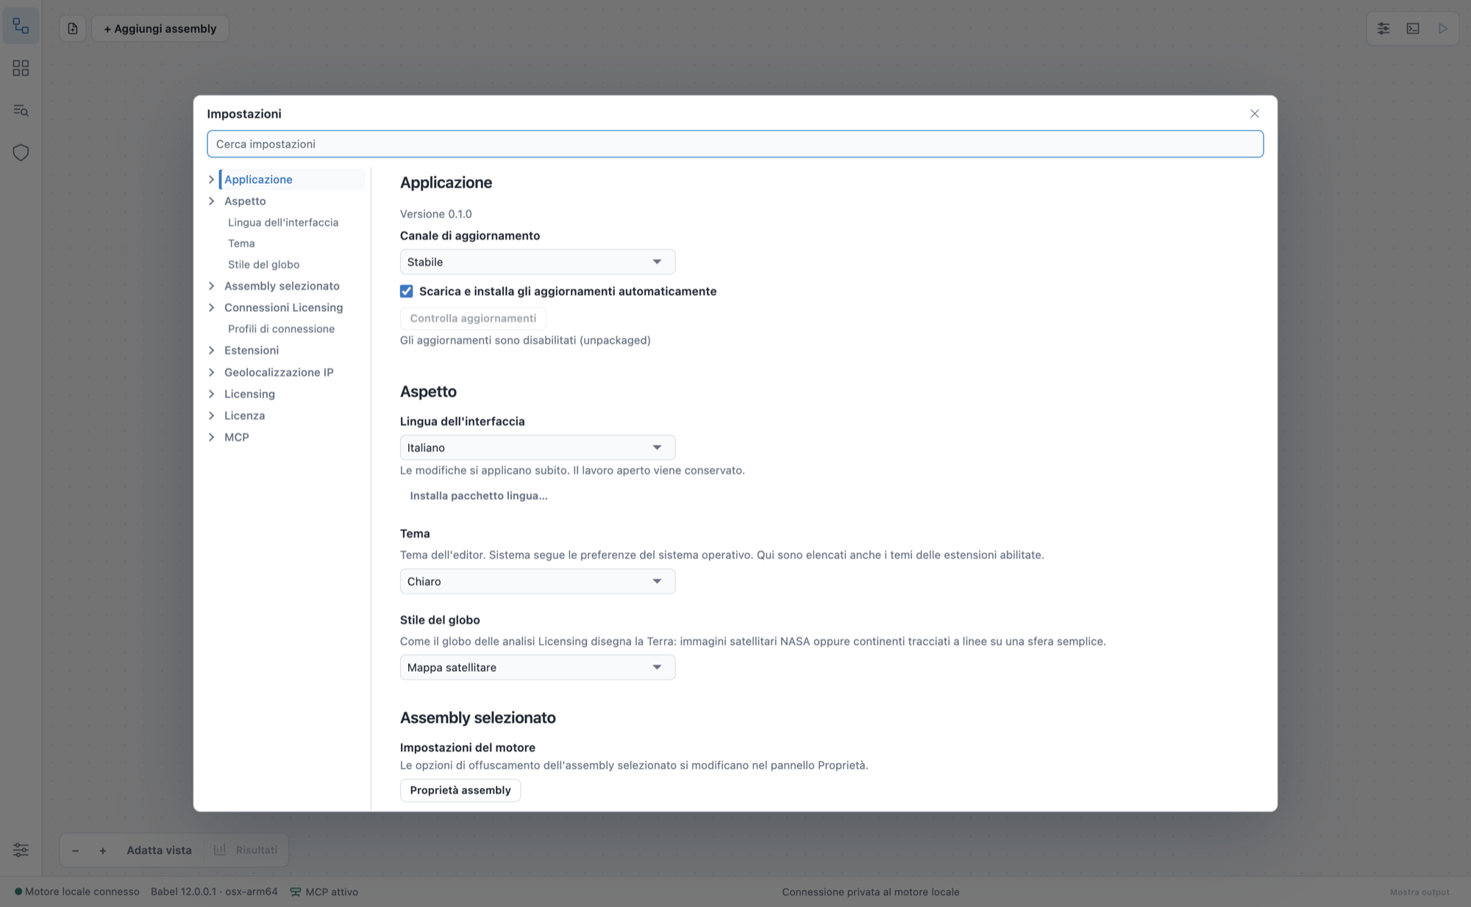Viewport: 1471px width, 907px height.
Task: Click the new file icon in toolbar
Action: coord(73,29)
